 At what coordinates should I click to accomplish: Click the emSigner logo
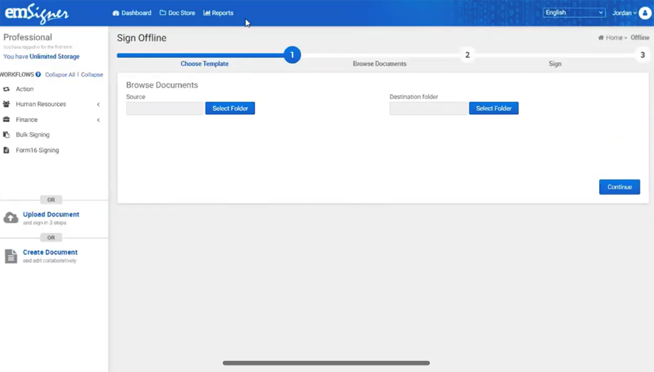point(37,13)
